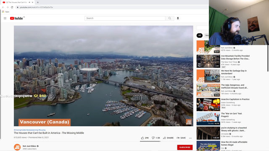This screenshot has width=269, height=151.
Task: Mute tab using the tab audio icon
Action: 29,3
